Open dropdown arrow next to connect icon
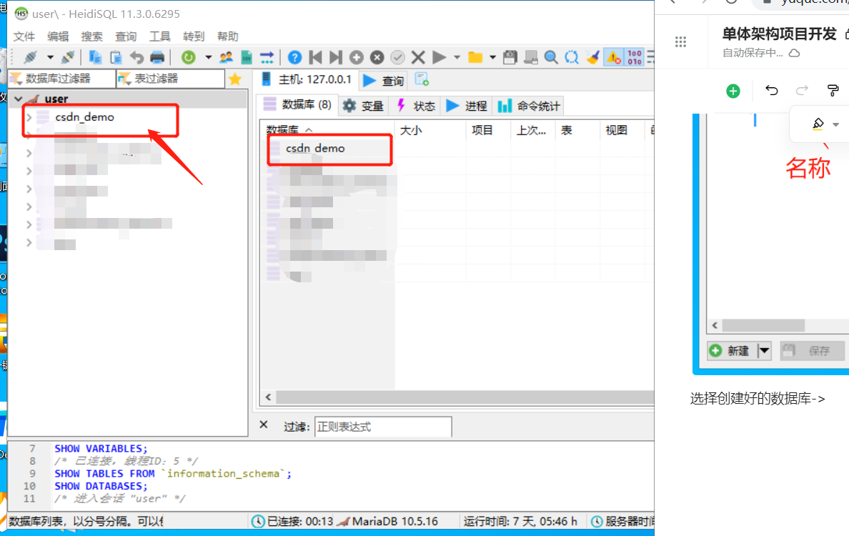The width and height of the screenshot is (849, 536). click(50, 57)
